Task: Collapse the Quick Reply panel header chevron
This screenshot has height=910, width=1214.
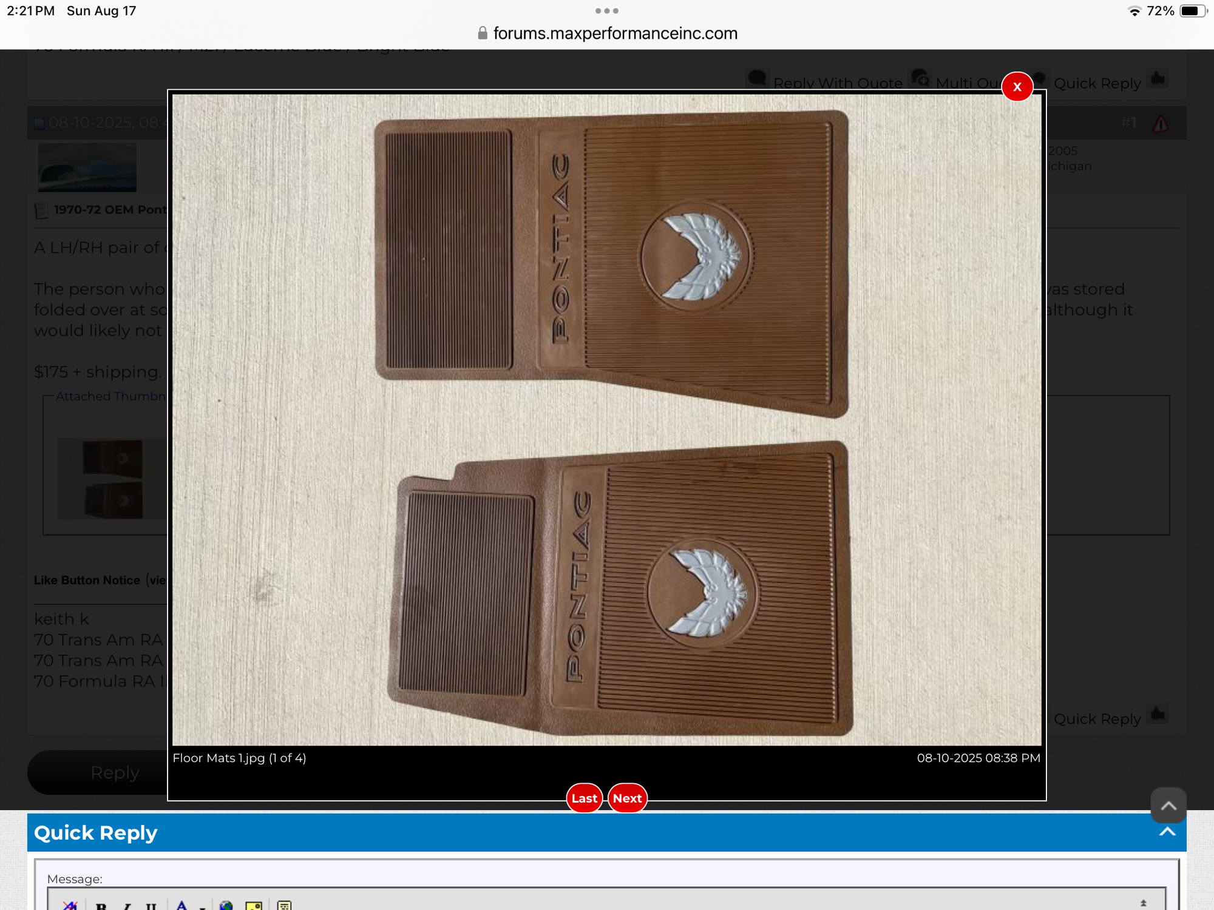Action: coord(1167,832)
